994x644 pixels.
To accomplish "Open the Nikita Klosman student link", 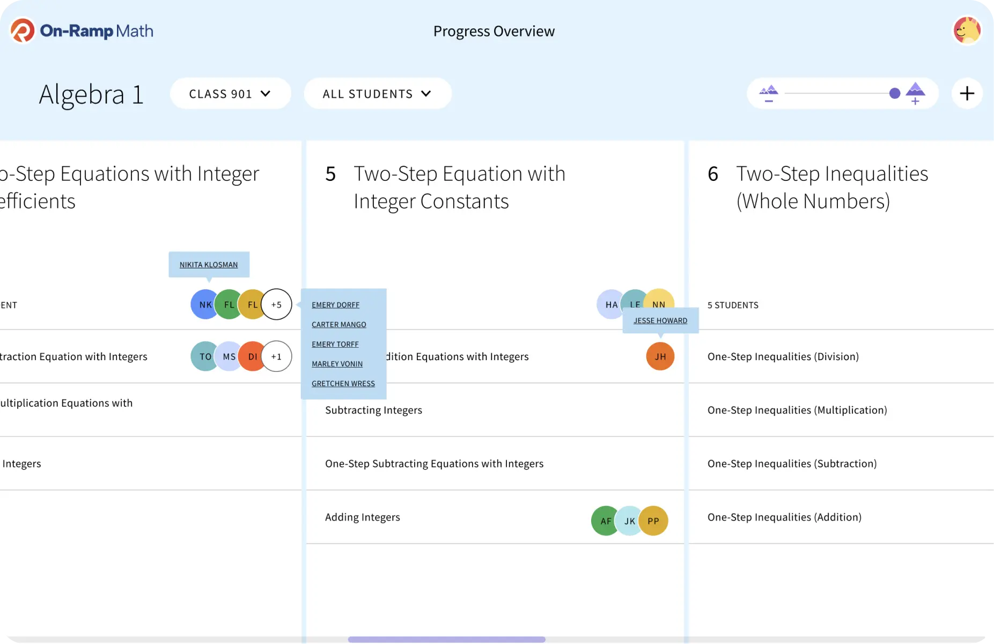I will pyautogui.click(x=209, y=265).
